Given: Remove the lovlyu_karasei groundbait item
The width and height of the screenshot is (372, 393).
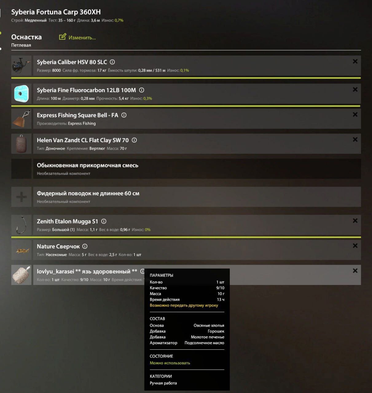Looking at the screenshot, I should pos(355,271).
